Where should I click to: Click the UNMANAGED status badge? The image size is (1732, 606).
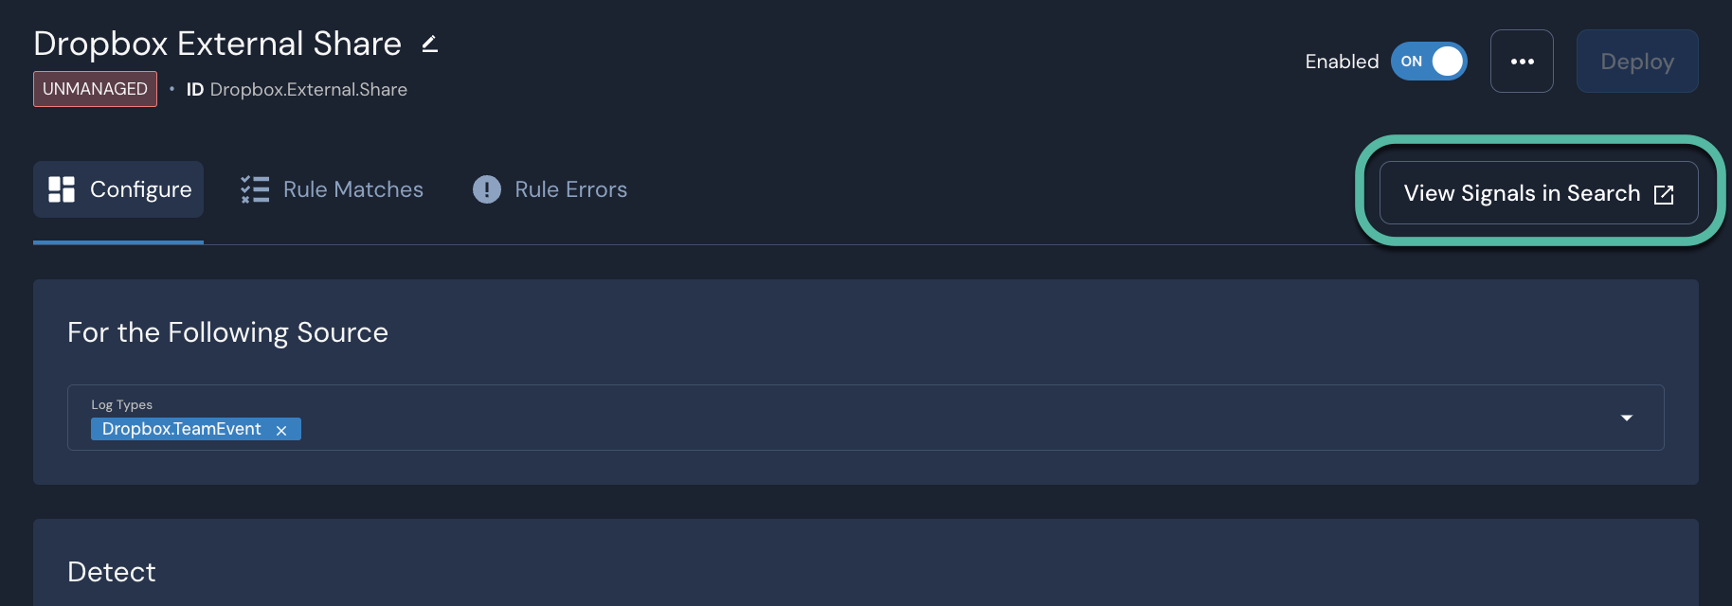point(95,88)
